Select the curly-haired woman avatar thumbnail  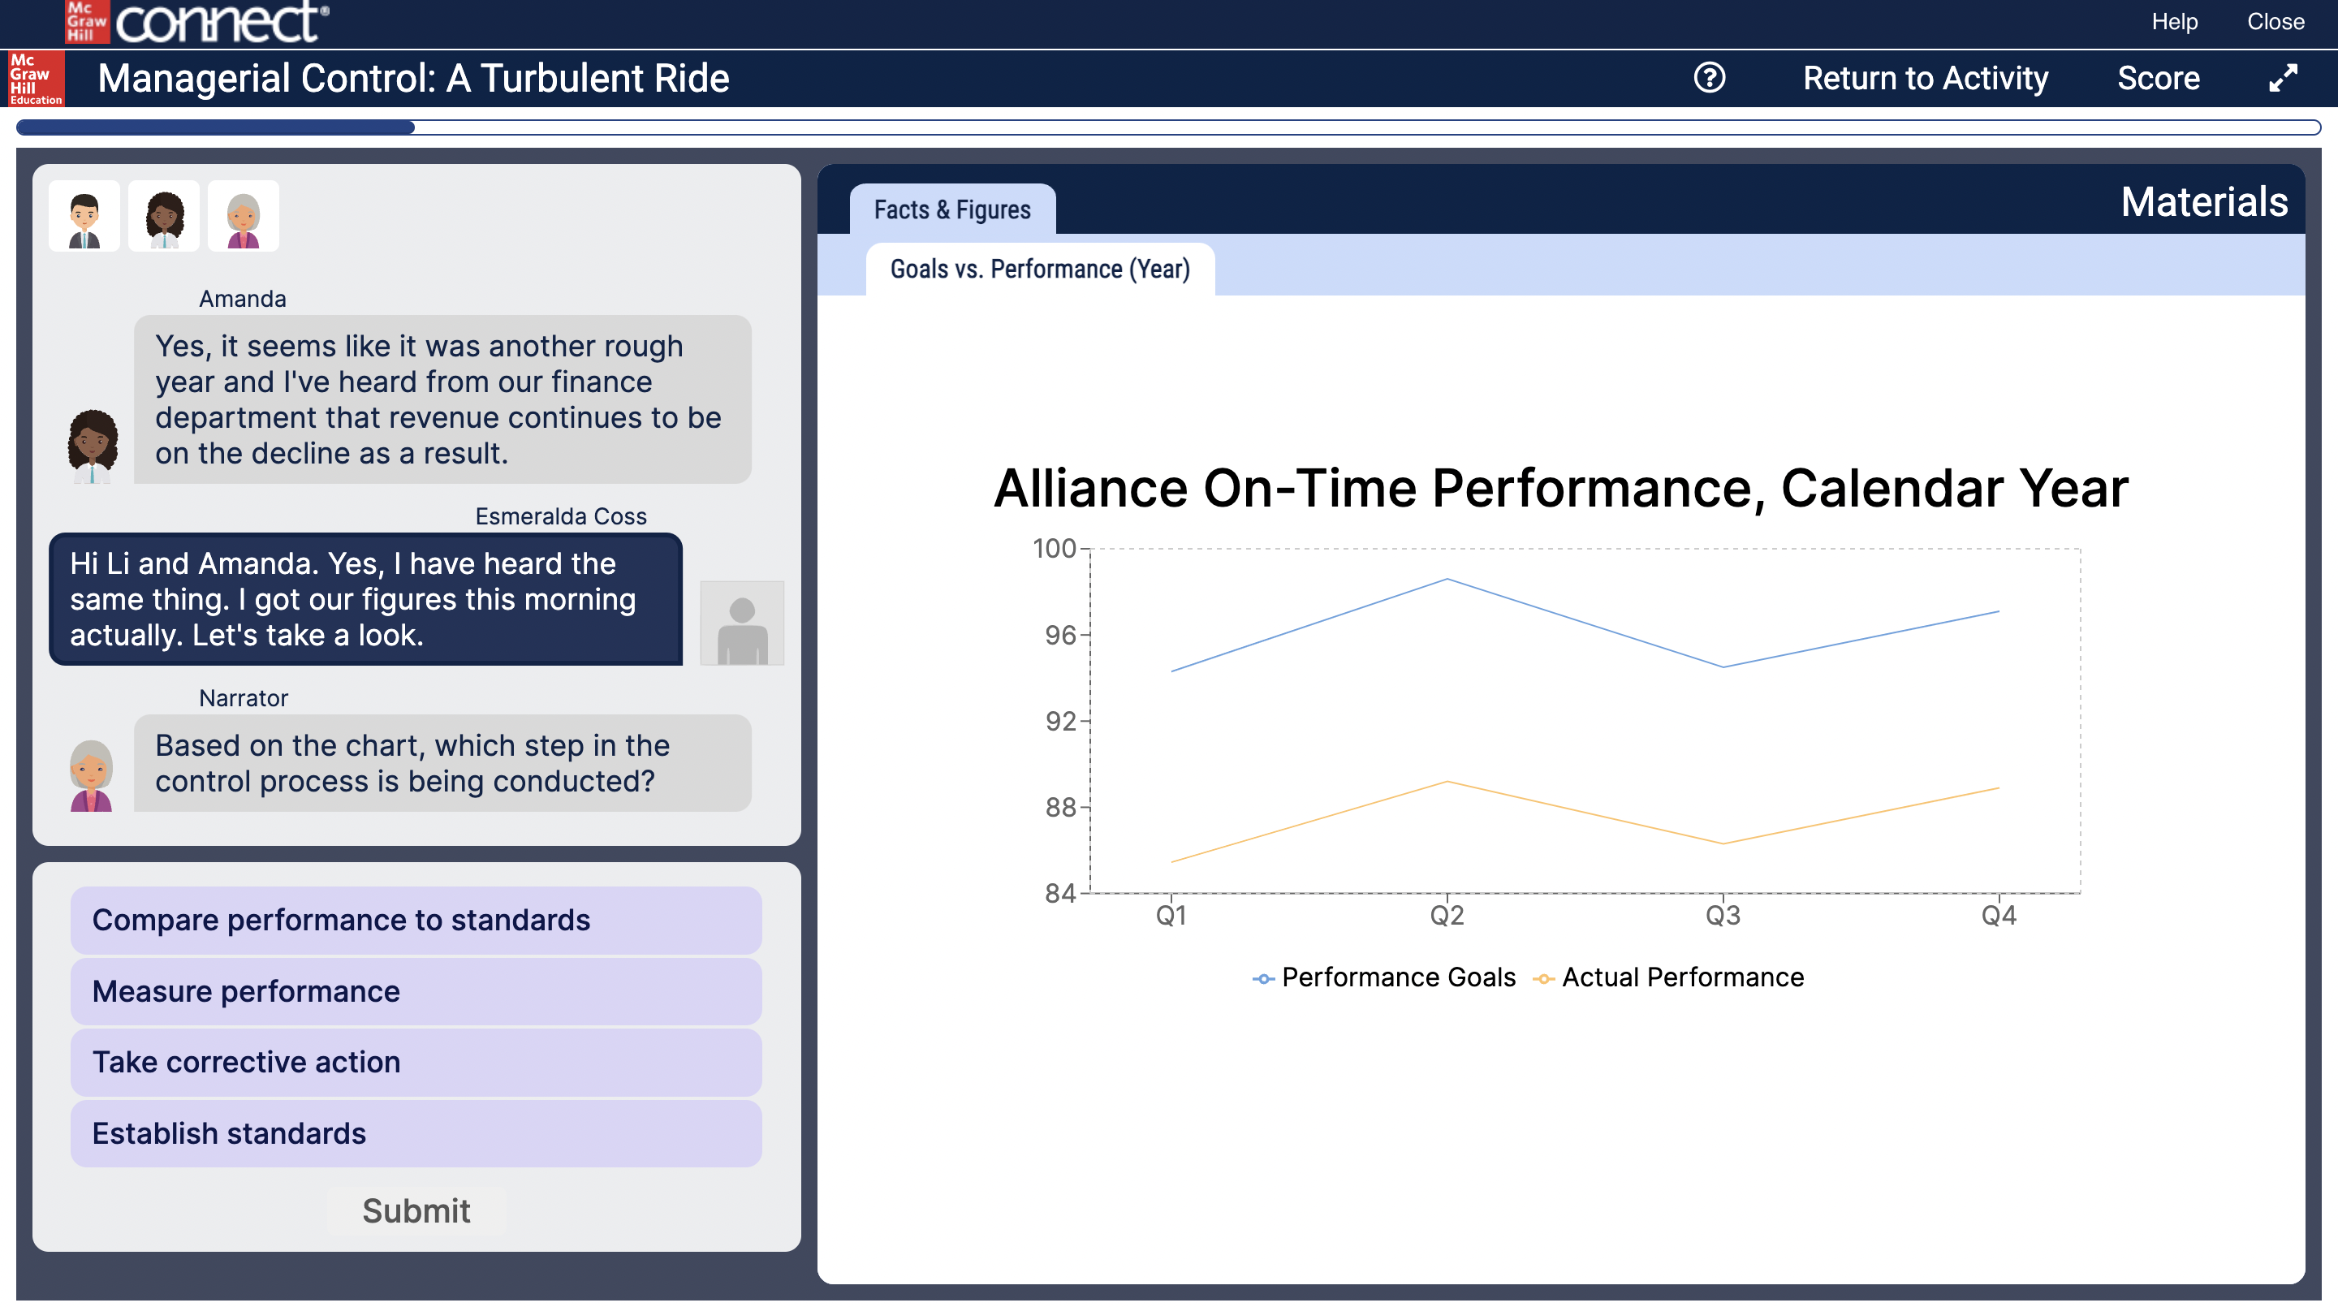(164, 216)
